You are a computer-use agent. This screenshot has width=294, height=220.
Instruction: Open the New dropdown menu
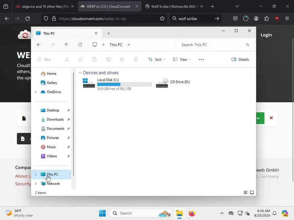pos(46,60)
